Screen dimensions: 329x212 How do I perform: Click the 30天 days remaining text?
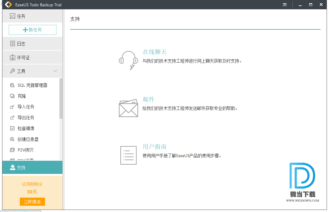pyautogui.click(x=32, y=192)
